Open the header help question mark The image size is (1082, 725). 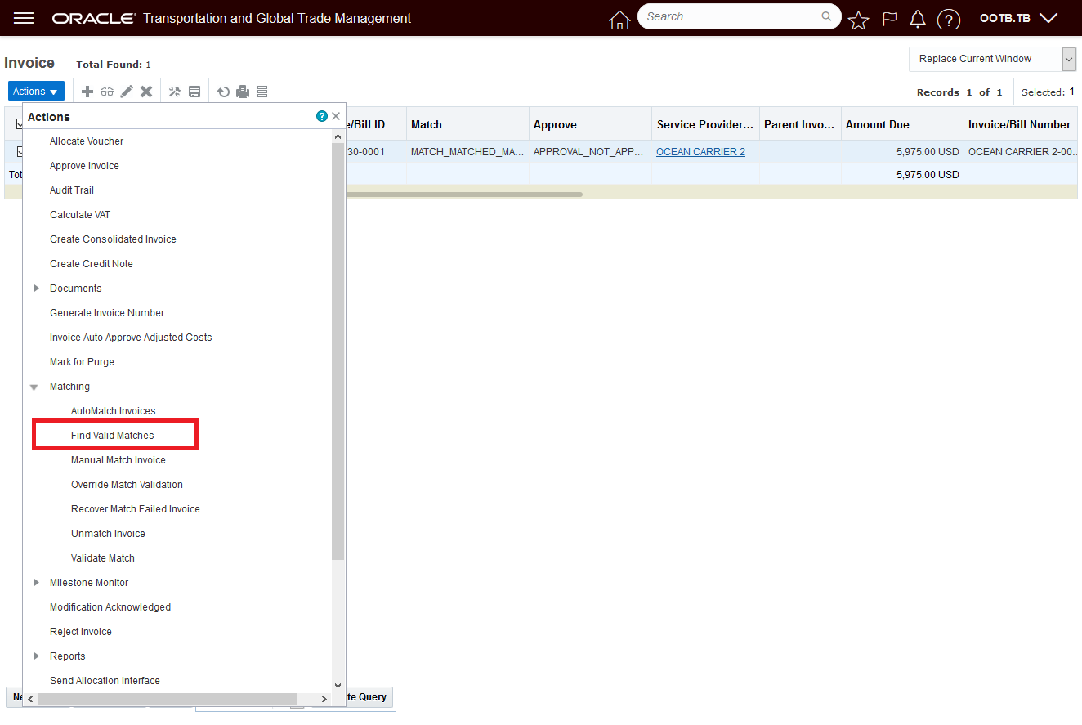(948, 19)
